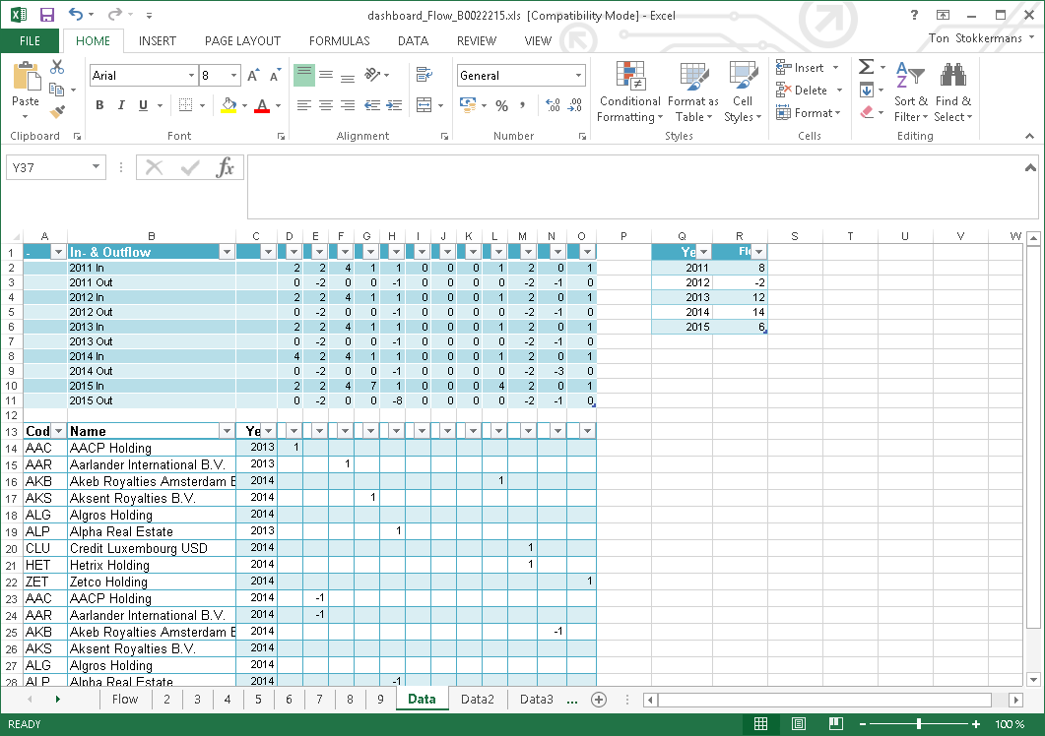Open Cell Styles gallery
Image resolution: width=1045 pixels, height=736 pixels.
pyautogui.click(x=743, y=92)
